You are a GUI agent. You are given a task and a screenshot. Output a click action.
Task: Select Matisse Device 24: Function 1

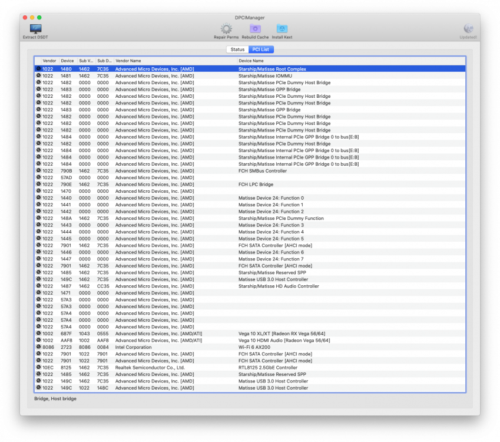click(x=271, y=205)
